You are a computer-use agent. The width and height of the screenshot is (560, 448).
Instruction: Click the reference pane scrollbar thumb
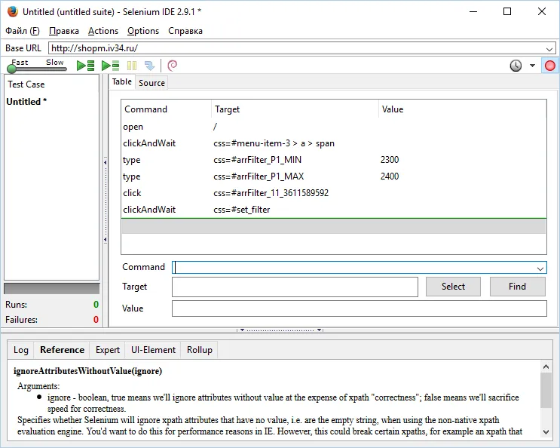(546, 390)
